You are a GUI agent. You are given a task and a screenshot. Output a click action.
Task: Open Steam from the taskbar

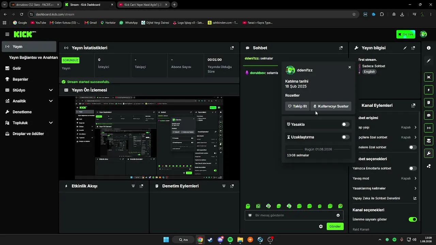point(210,240)
